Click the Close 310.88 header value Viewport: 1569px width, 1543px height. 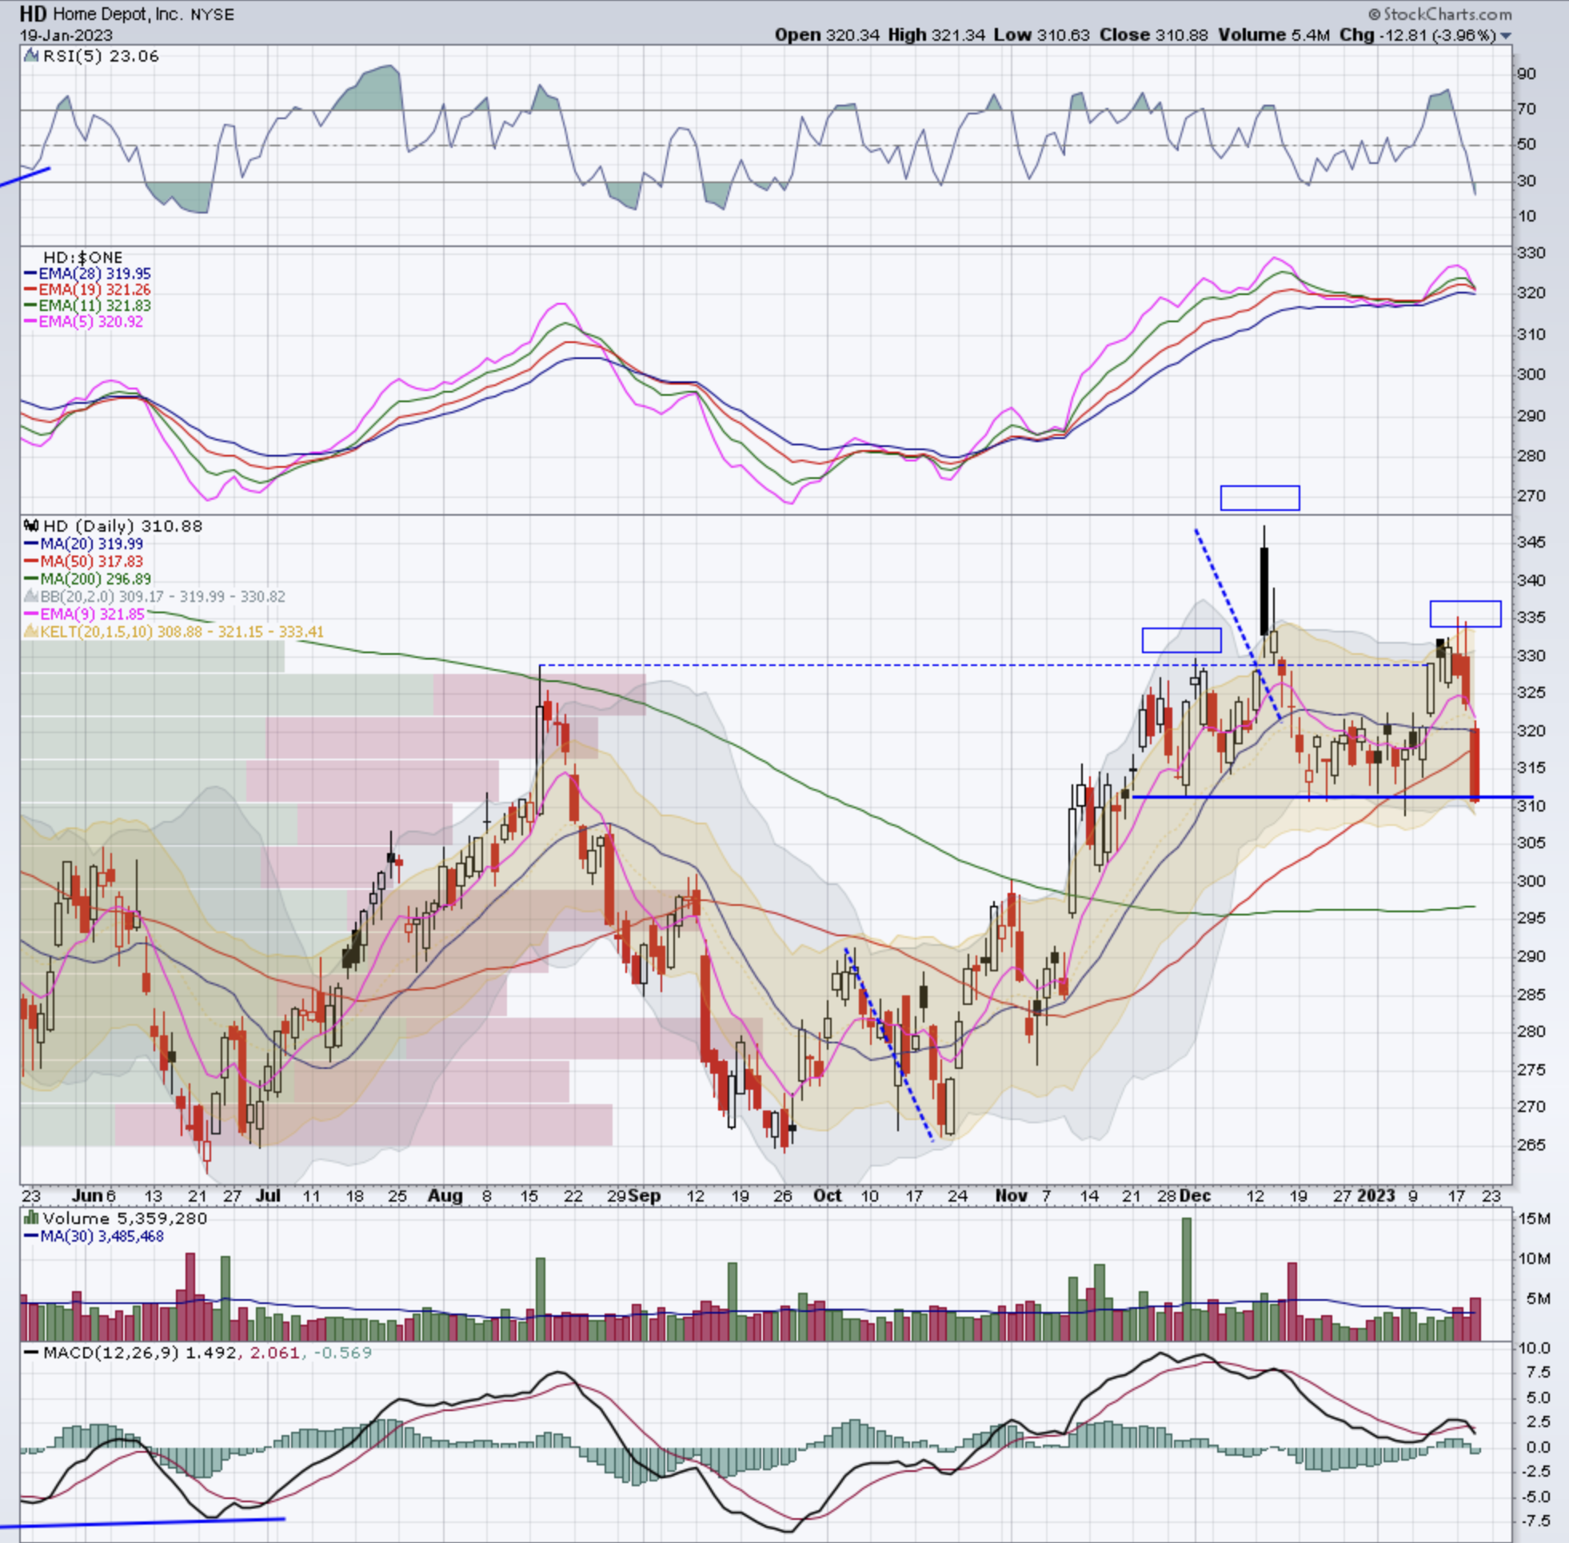click(x=1153, y=35)
